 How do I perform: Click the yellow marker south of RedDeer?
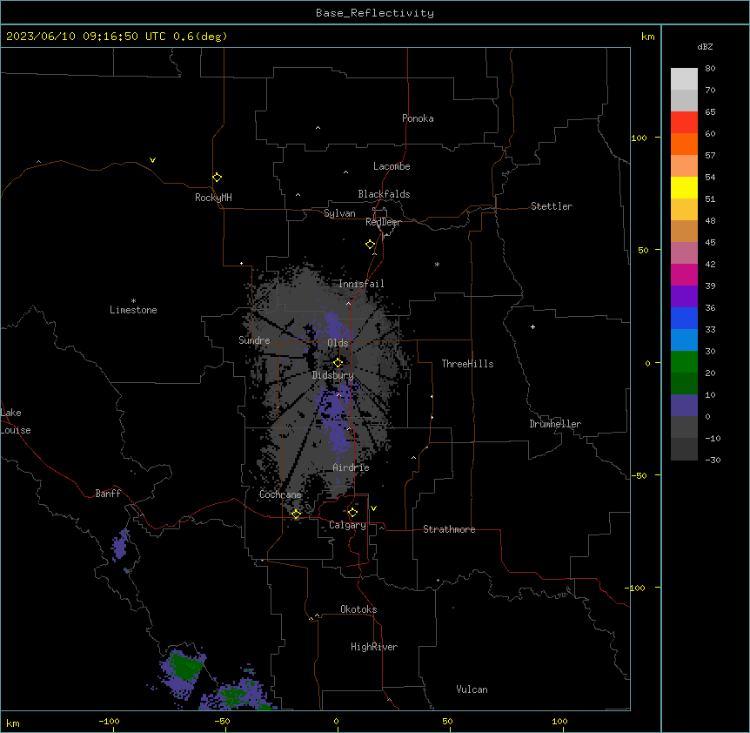click(x=371, y=245)
